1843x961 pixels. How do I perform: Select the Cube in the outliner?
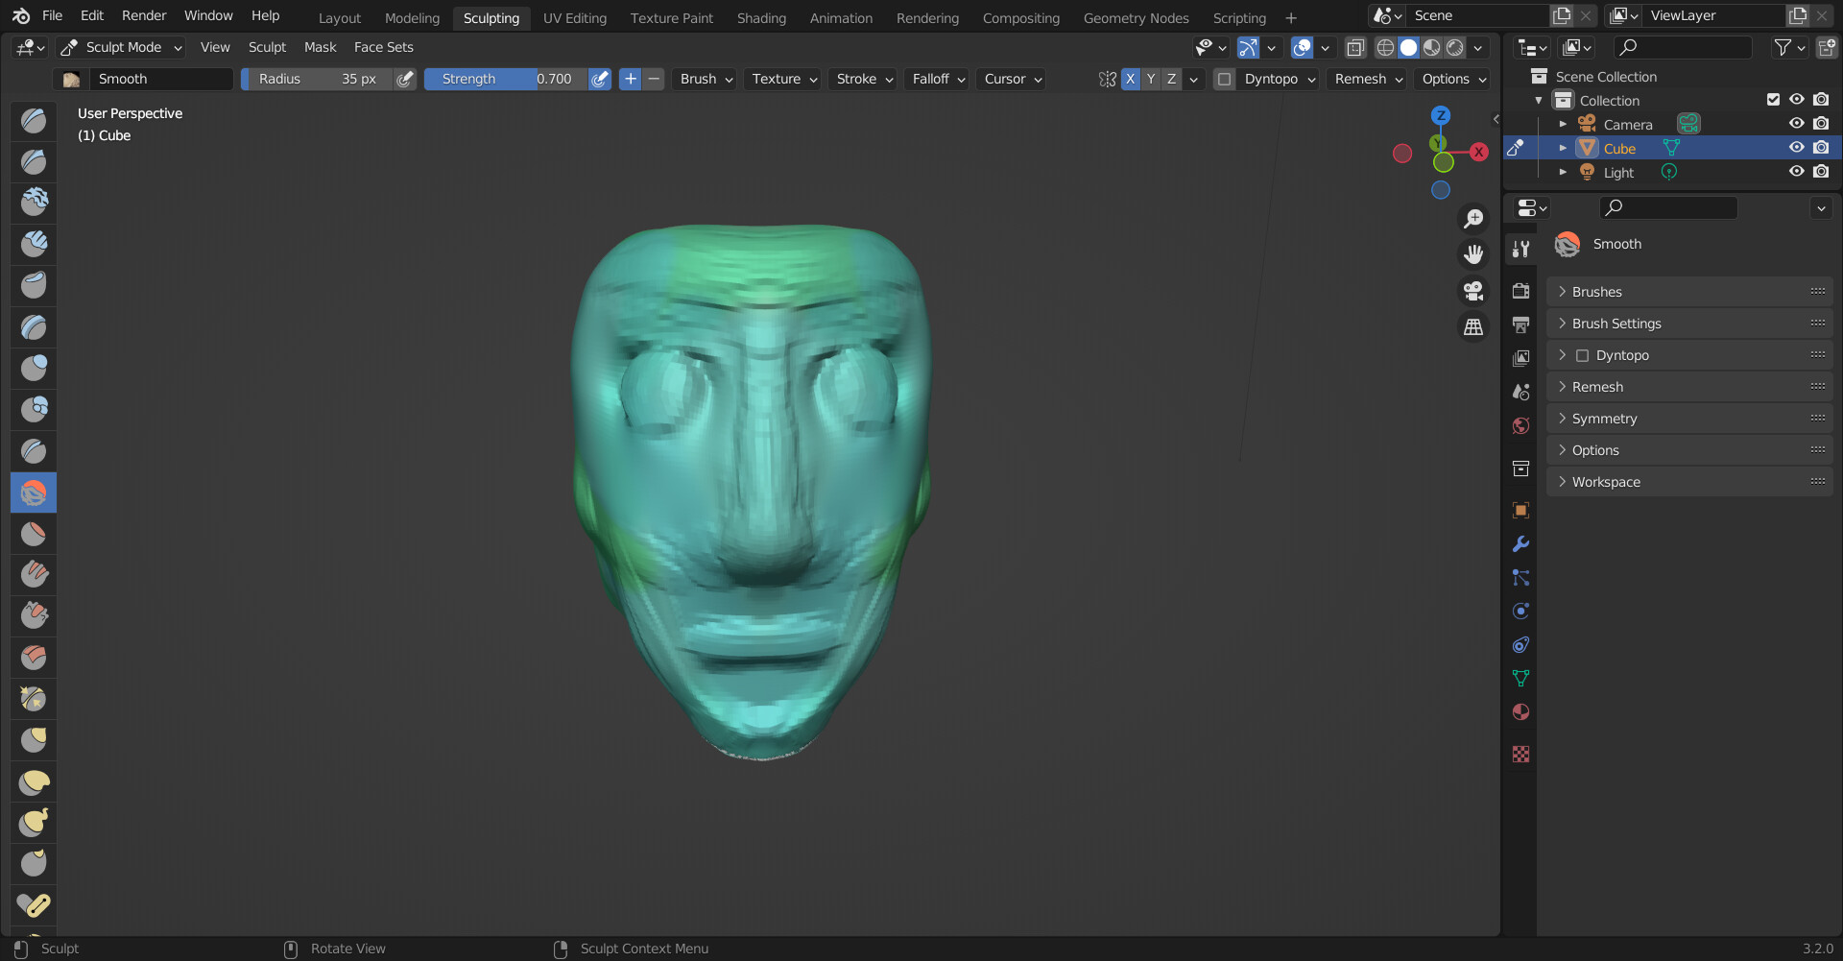[x=1619, y=148]
